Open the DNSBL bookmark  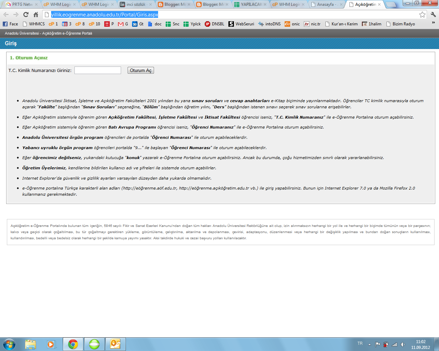pos(214,24)
